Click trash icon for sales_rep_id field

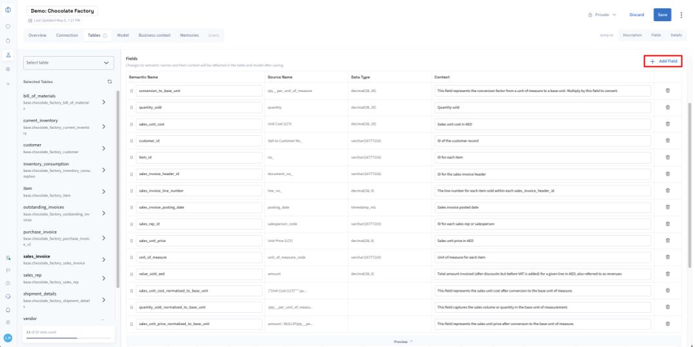[x=667, y=223]
